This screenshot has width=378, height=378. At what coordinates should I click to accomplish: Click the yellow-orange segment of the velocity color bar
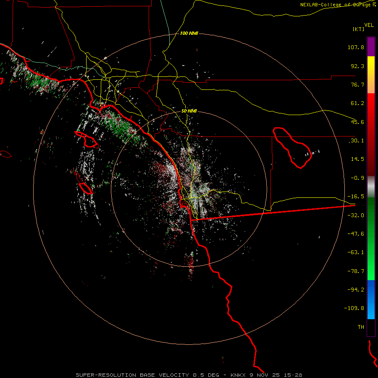click(371, 75)
